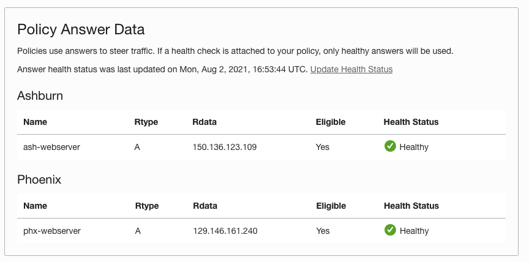Click the Eligible column header in Ashburn table

331,122
